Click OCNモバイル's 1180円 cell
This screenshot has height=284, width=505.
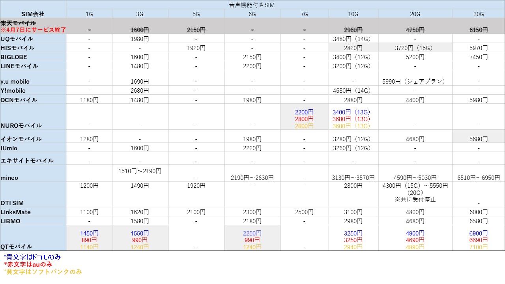[89, 100]
